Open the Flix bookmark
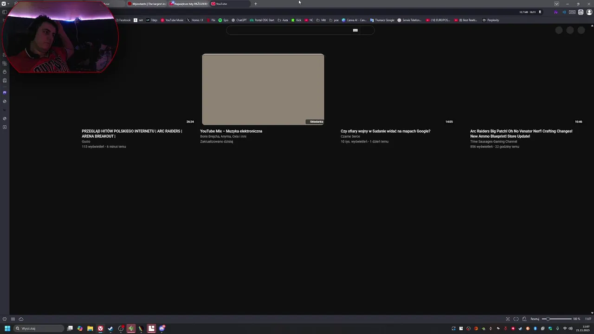Viewport: 594px width, 334px height. (211, 20)
